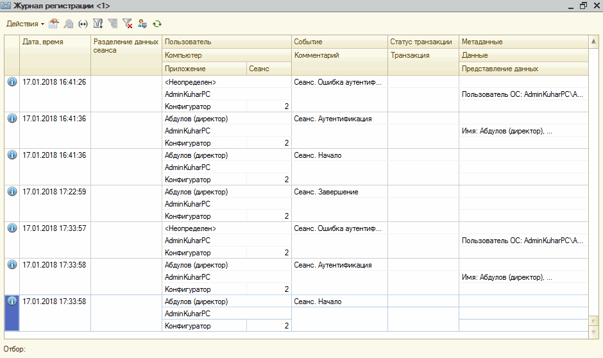Screen dimensions: 603x358
Task: Click the info icon of the 16:41:26 entry
Action: point(12,82)
